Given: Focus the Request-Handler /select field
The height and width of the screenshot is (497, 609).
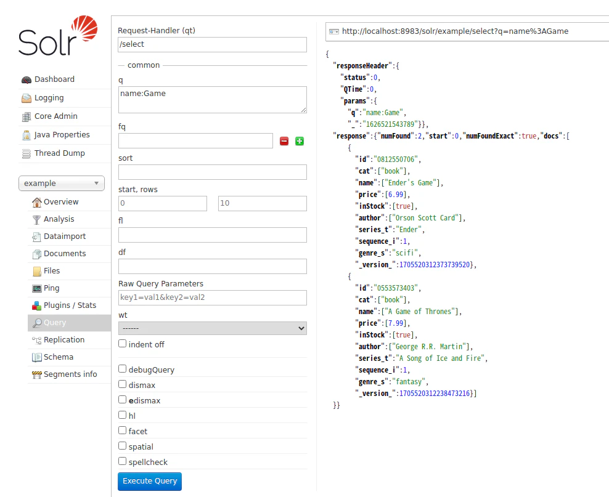Looking at the screenshot, I should click(213, 44).
